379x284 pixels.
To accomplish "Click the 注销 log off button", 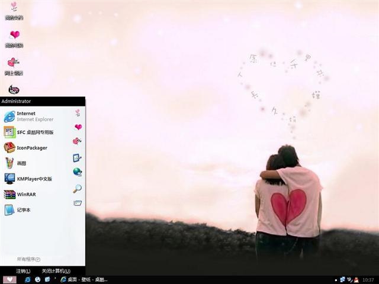I will click(x=23, y=271).
